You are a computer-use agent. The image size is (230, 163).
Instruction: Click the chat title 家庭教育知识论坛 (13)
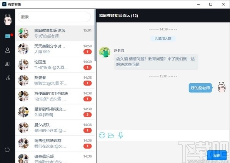(118, 15)
